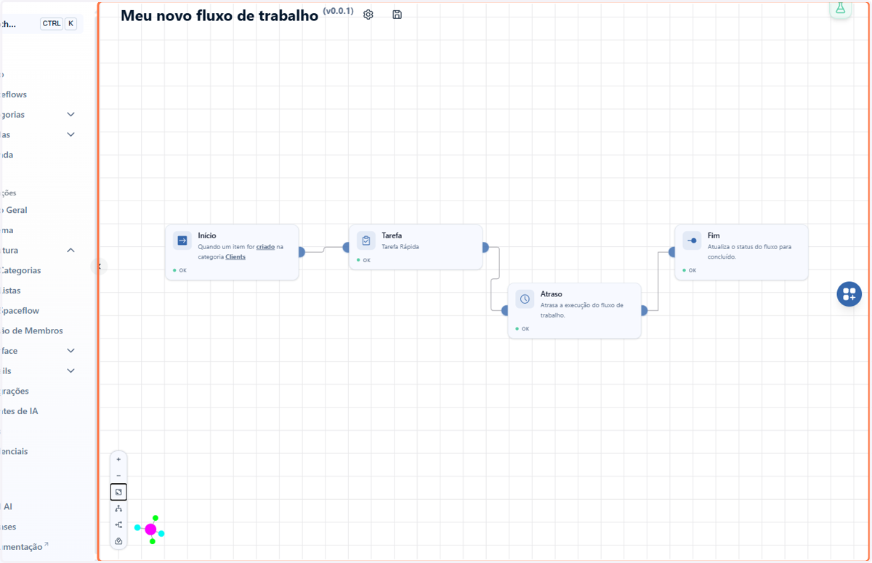Apply horizontal branch layout icon
This screenshot has height=563, width=872.
(x=118, y=524)
